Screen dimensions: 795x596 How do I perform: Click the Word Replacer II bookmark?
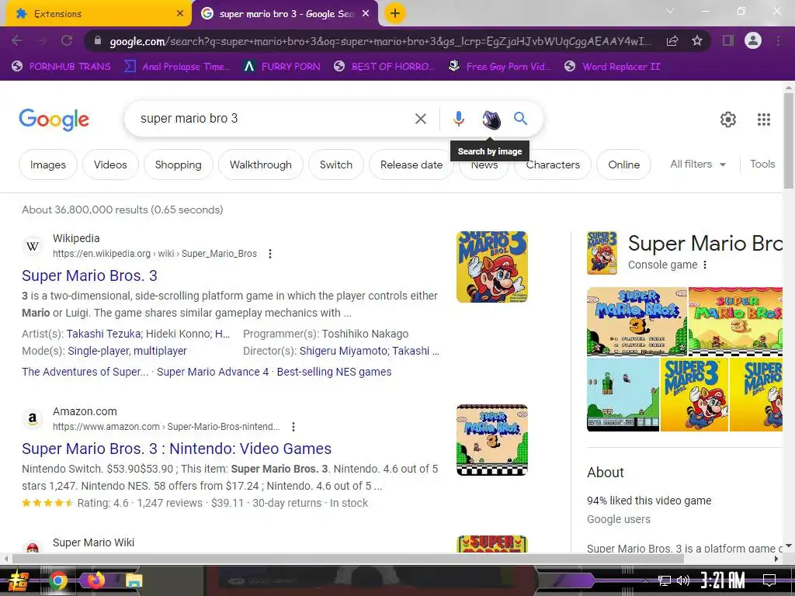613,67
